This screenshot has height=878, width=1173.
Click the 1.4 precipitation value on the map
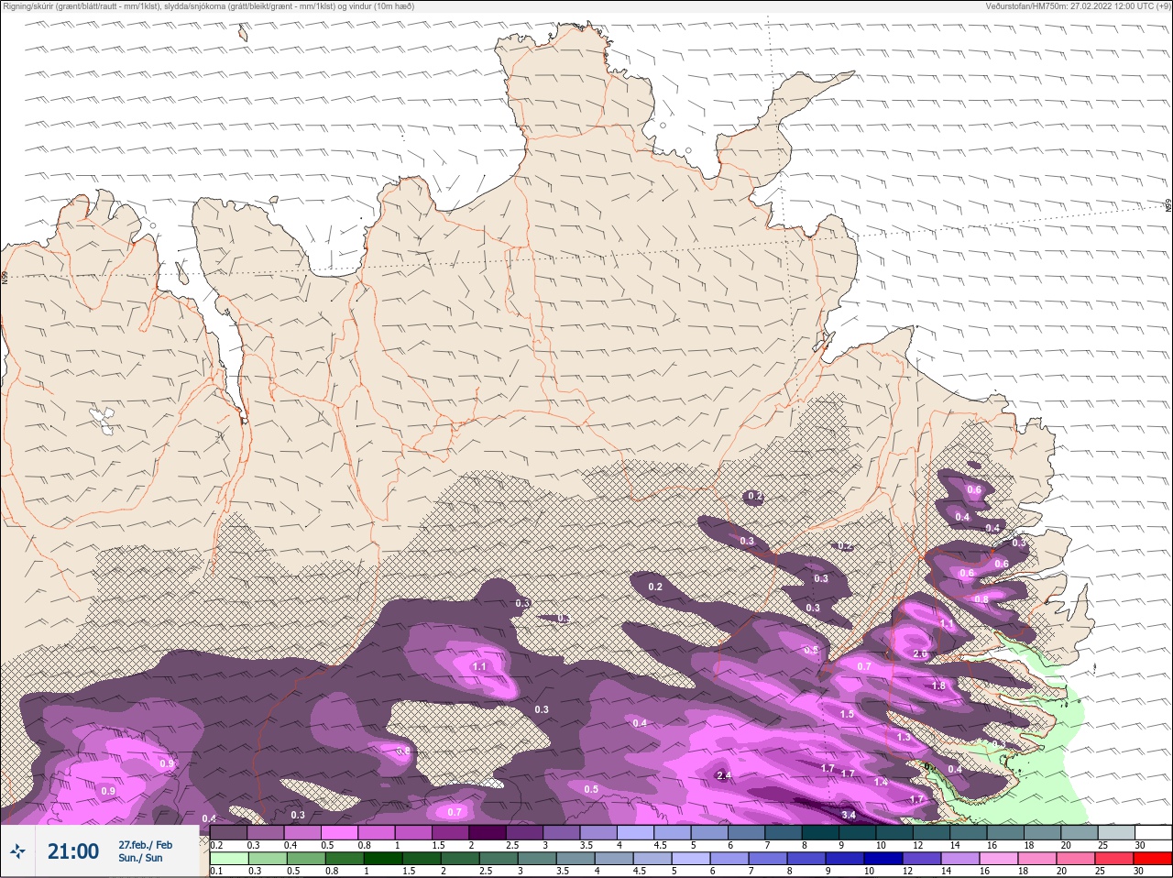click(x=881, y=782)
